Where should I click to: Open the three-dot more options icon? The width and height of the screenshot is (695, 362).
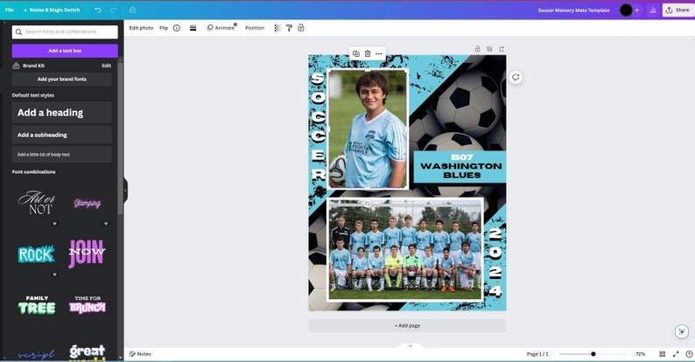[379, 53]
